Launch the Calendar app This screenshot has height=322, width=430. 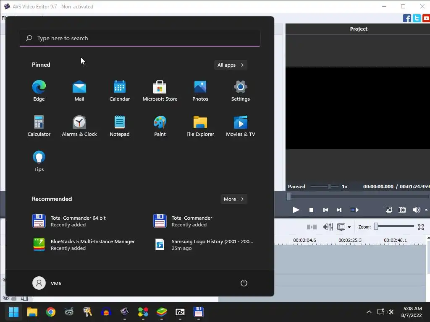(x=120, y=91)
